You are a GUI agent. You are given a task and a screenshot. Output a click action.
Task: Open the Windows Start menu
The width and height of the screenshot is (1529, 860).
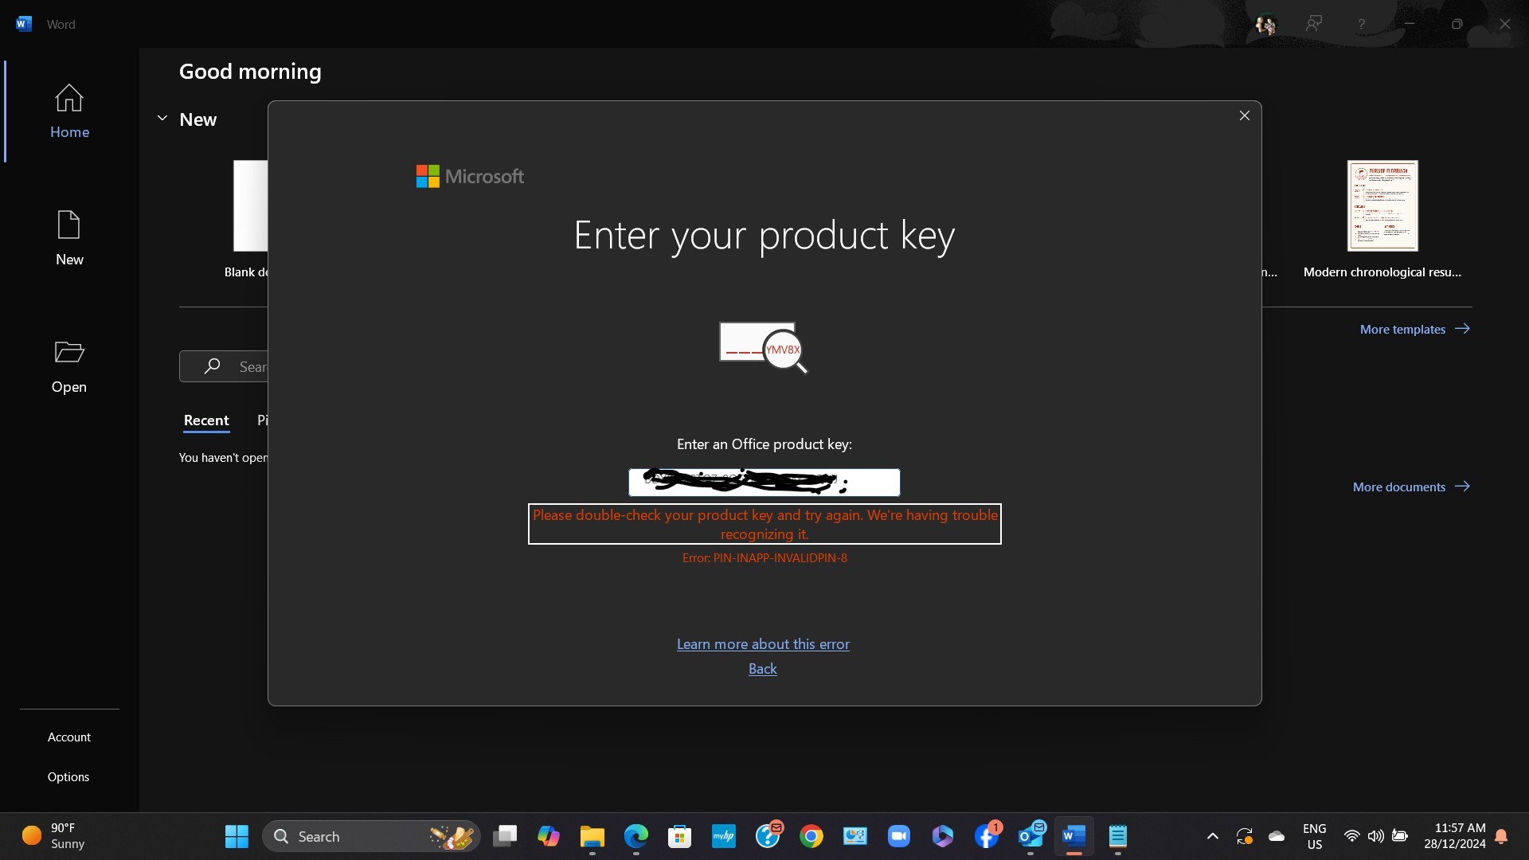[x=237, y=837]
